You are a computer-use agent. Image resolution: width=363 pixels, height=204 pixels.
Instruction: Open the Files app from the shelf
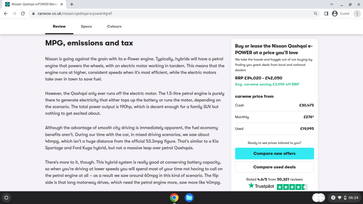click(x=189, y=197)
